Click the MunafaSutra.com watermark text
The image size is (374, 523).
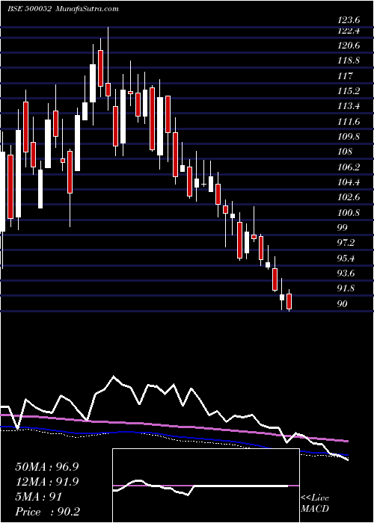click(87, 9)
